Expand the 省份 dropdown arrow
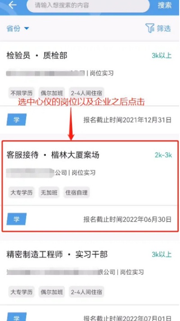 point(27,28)
